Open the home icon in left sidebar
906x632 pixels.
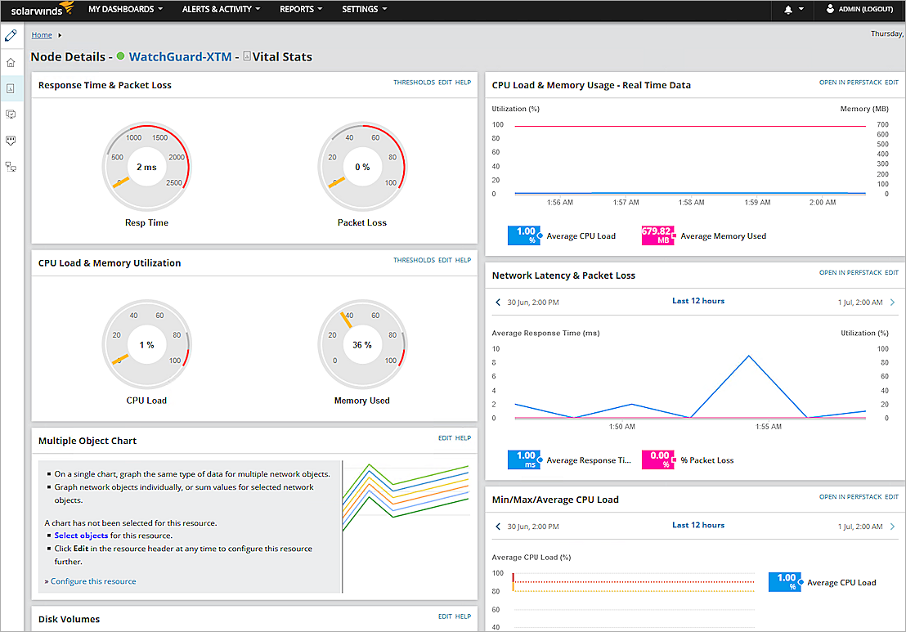(11, 62)
